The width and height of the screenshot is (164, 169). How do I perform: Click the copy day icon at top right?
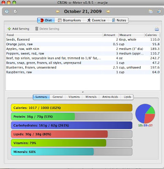(150, 11)
